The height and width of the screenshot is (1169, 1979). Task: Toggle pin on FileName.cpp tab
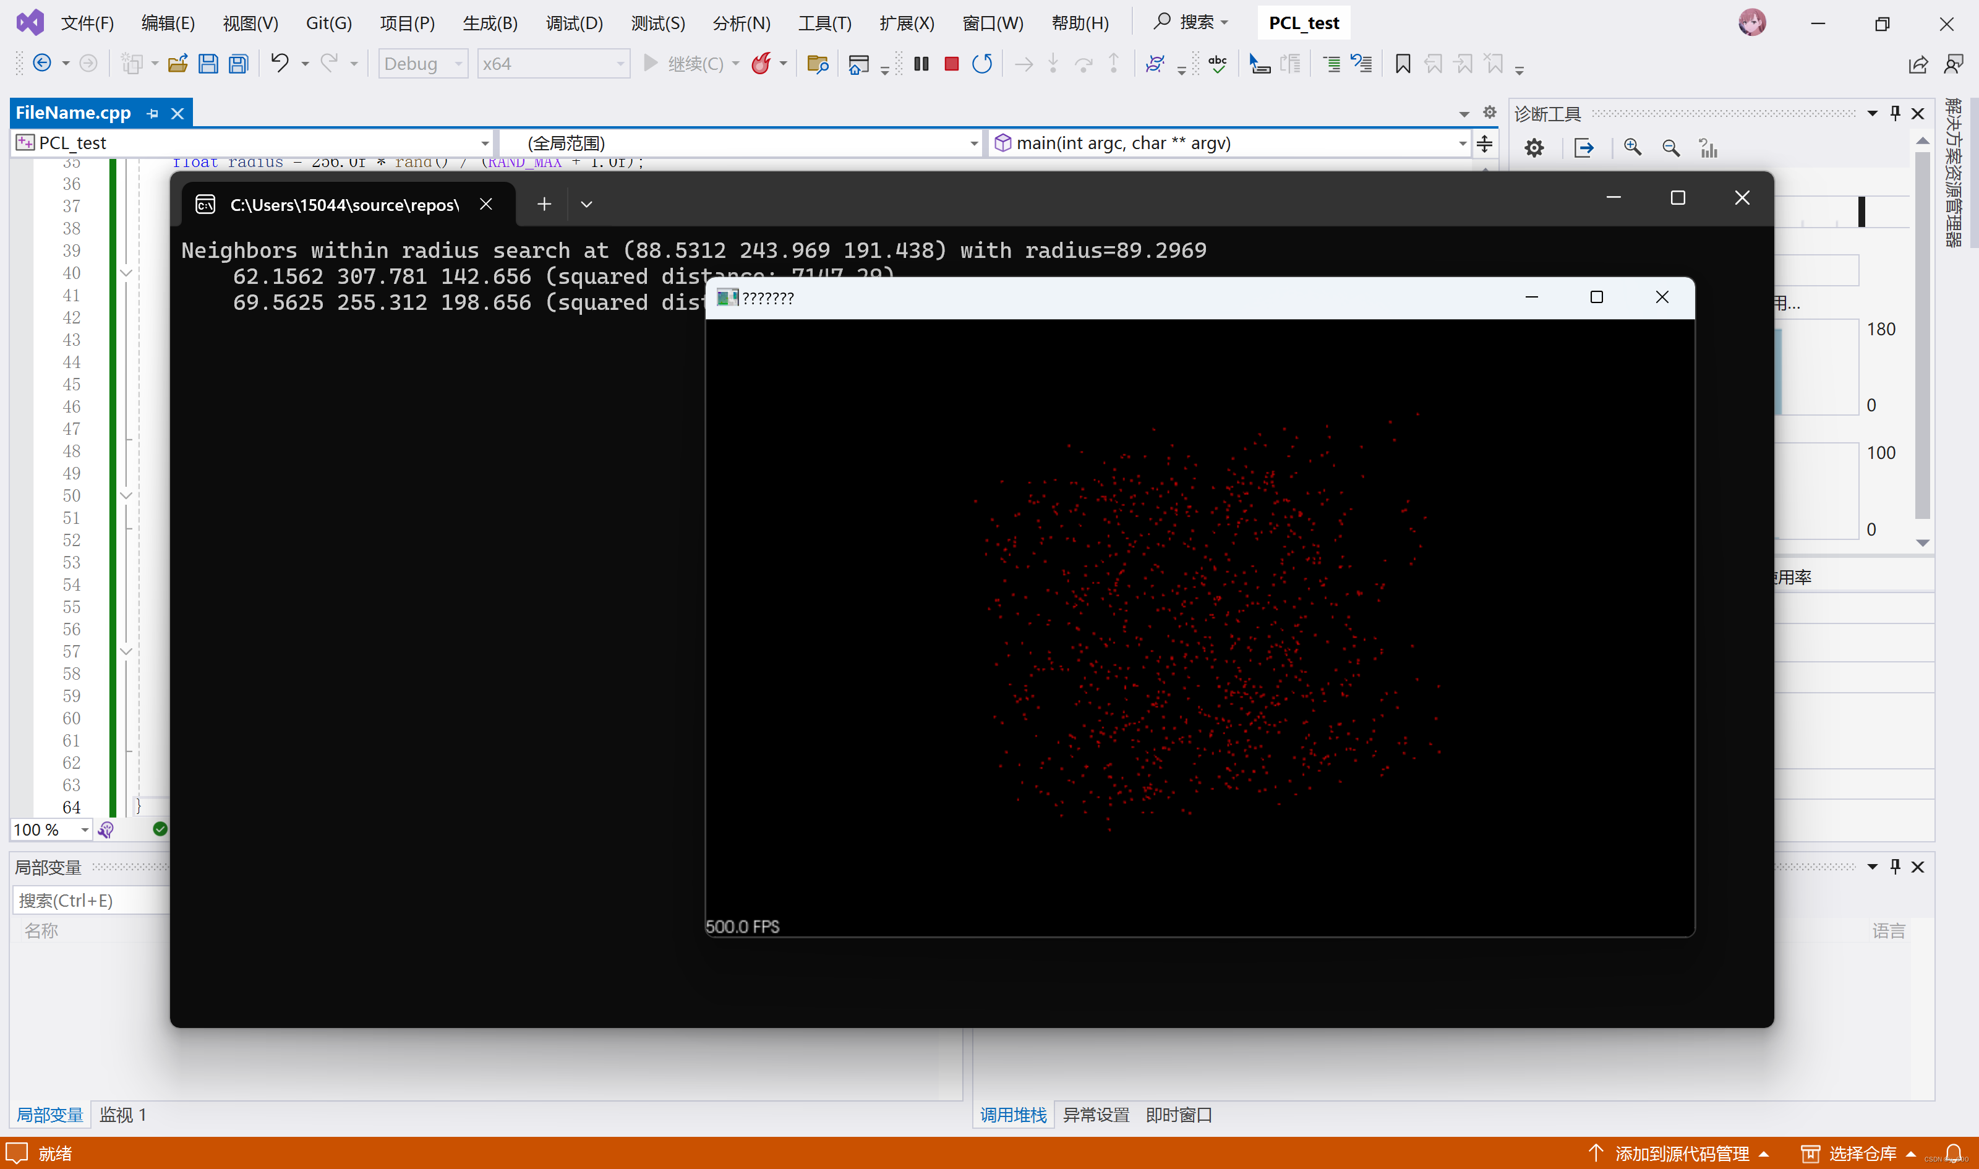click(153, 113)
